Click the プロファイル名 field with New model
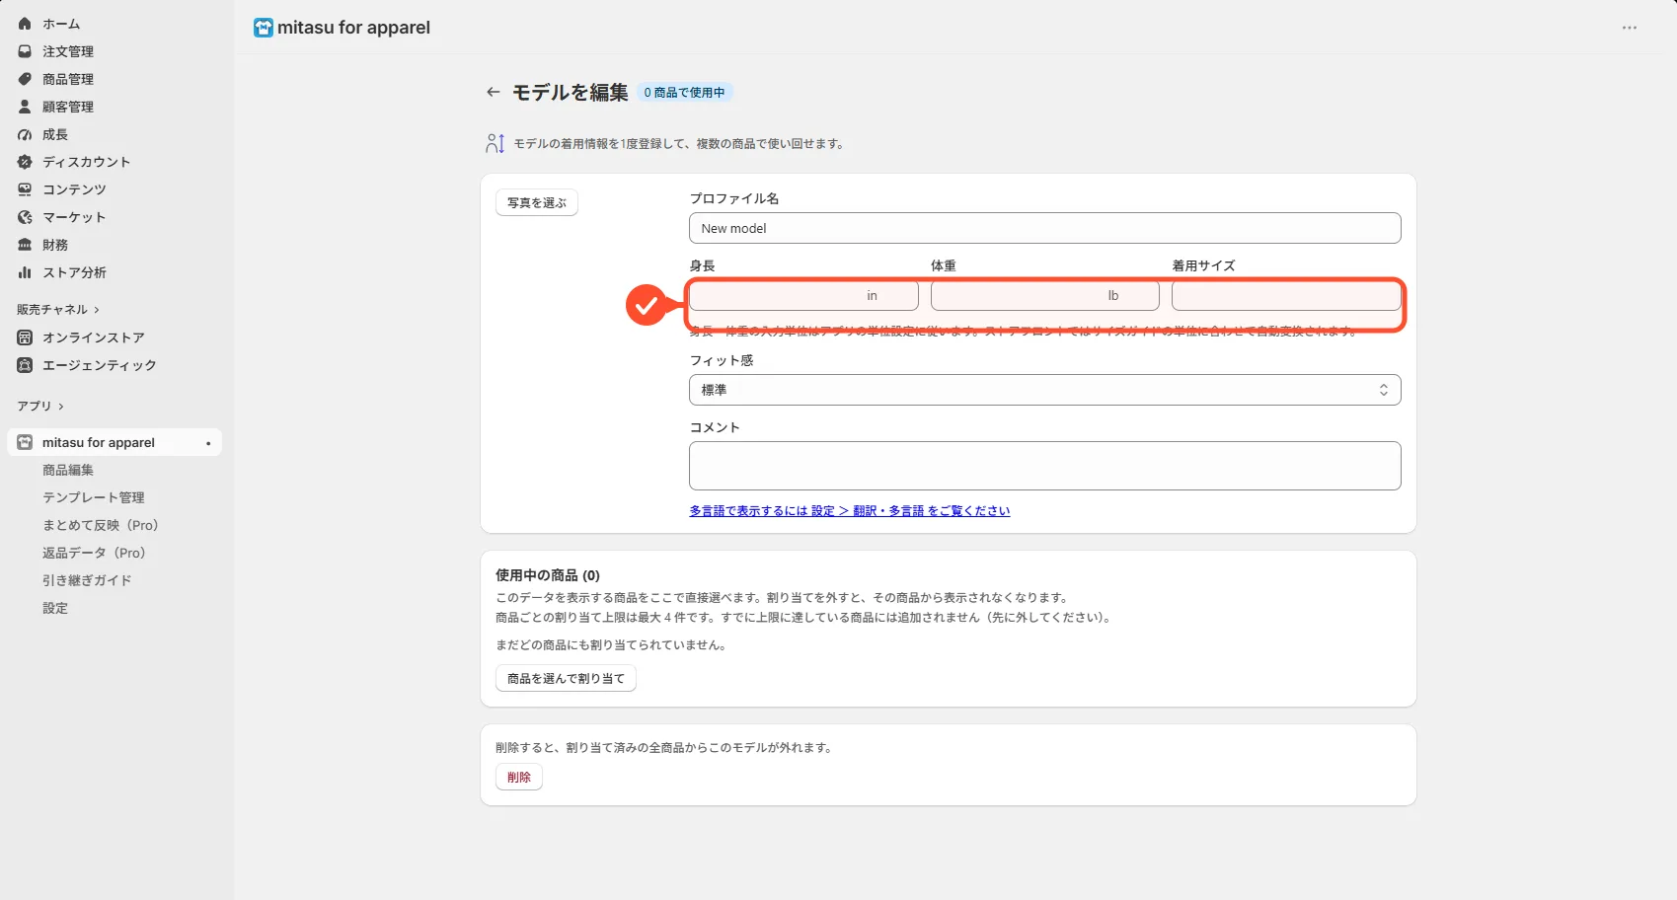 point(1044,228)
